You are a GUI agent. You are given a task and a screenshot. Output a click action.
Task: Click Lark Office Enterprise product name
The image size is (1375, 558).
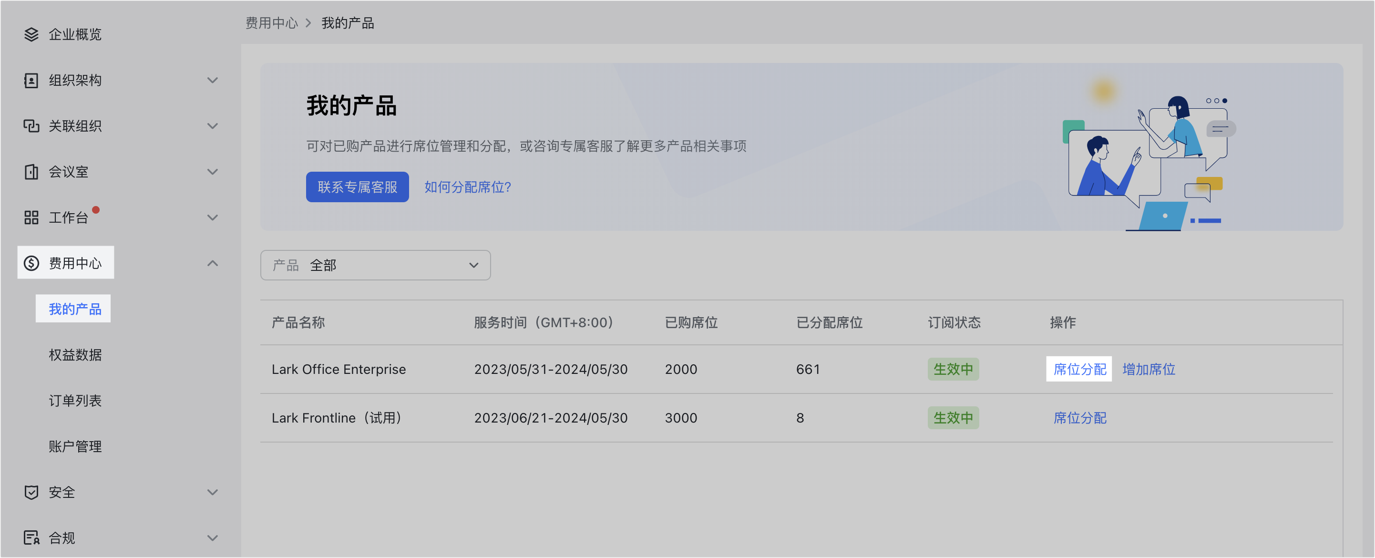click(x=339, y=369)
